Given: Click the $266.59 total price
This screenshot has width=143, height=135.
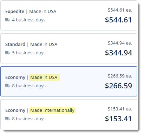Looking at the screenshot, I should click(118, 86).
